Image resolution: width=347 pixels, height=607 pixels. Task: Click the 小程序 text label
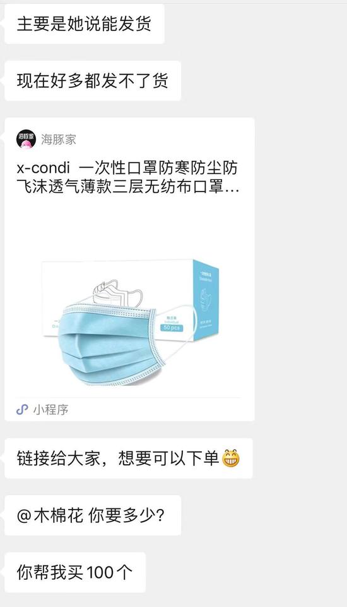(x=50, y=410)
